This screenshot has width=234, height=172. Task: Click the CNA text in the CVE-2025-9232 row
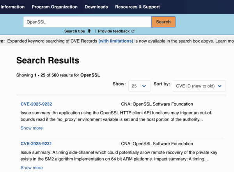coord(157,104)
